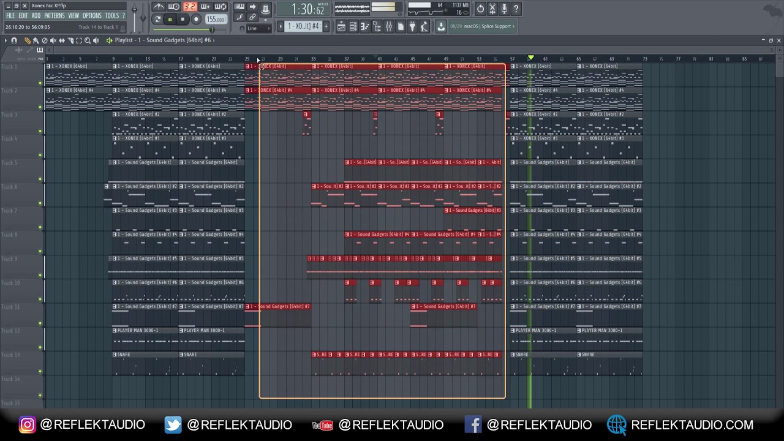Select the Slip tool
Viewport: 784px width, 441px height.
point(61,40)
